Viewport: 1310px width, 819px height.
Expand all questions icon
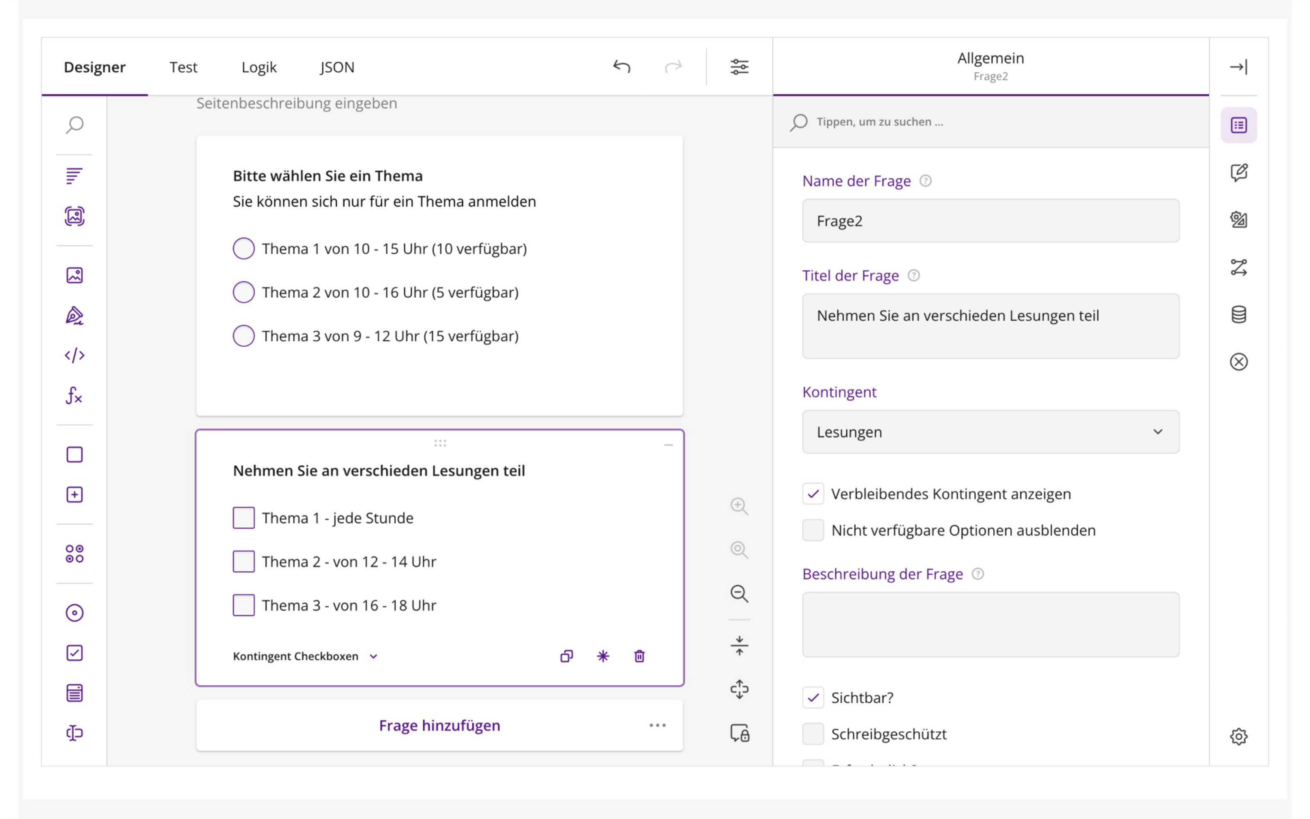739,690
